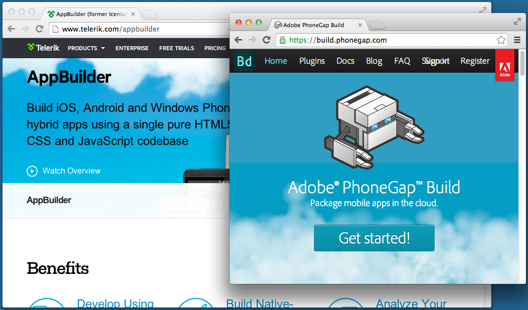The width and height of the screenshot is (528, 310).
Task: Enter fullscreen in the PhoneGap window
Action: pos(517,22)
